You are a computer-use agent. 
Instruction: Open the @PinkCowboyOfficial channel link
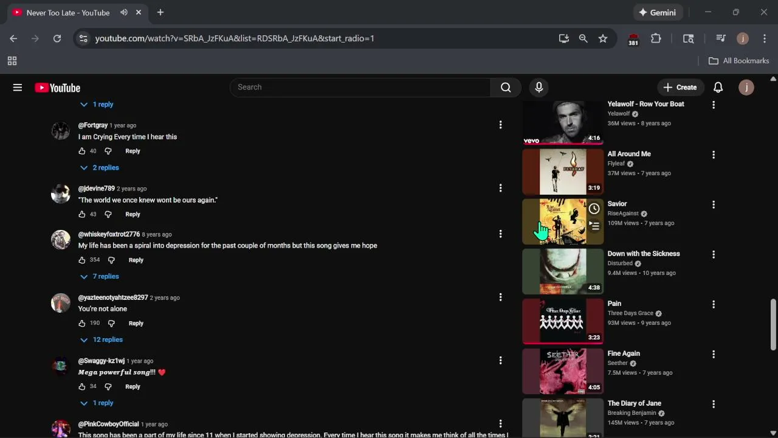pos(108,424)
